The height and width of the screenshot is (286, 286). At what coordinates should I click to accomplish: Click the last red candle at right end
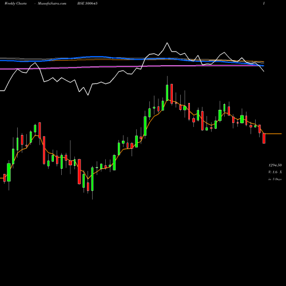pos(264,138)
